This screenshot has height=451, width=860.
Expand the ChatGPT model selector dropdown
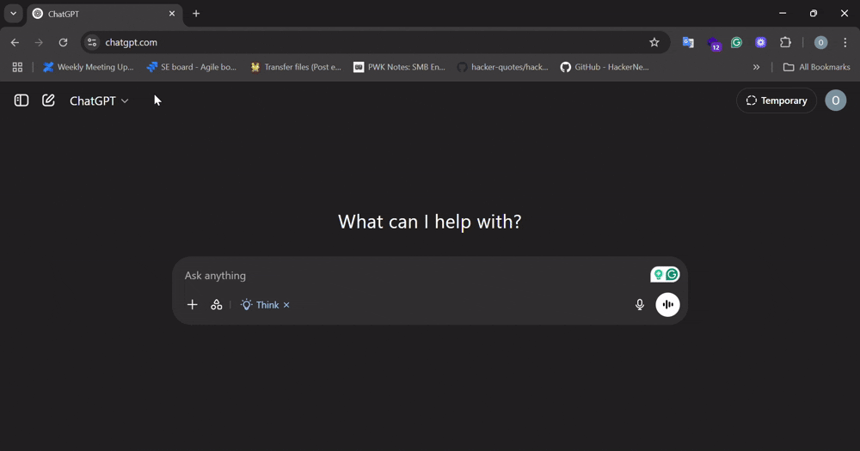tap(99, 101)
